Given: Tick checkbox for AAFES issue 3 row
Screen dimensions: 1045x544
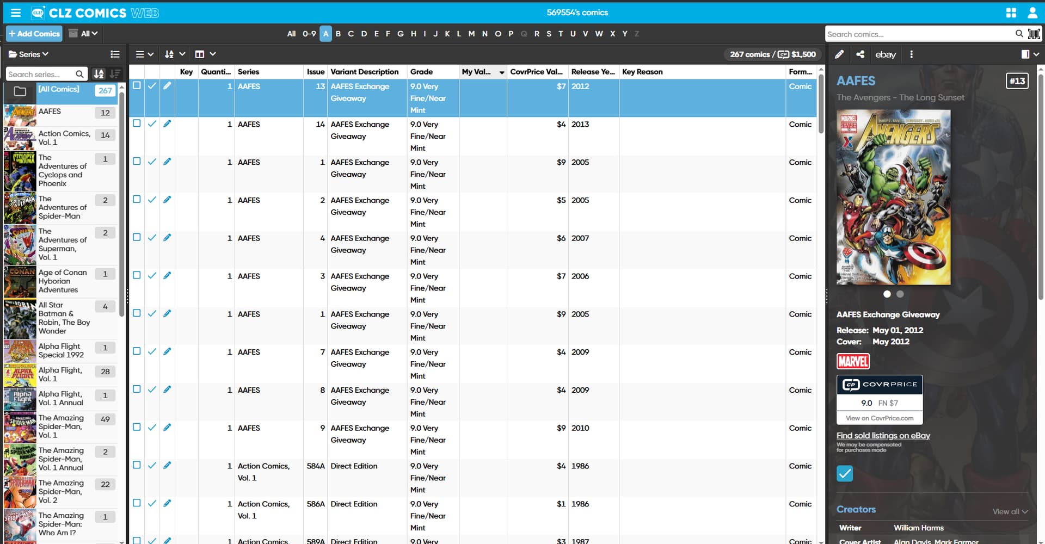Looking at the screenshot, I should click(137, 275).
